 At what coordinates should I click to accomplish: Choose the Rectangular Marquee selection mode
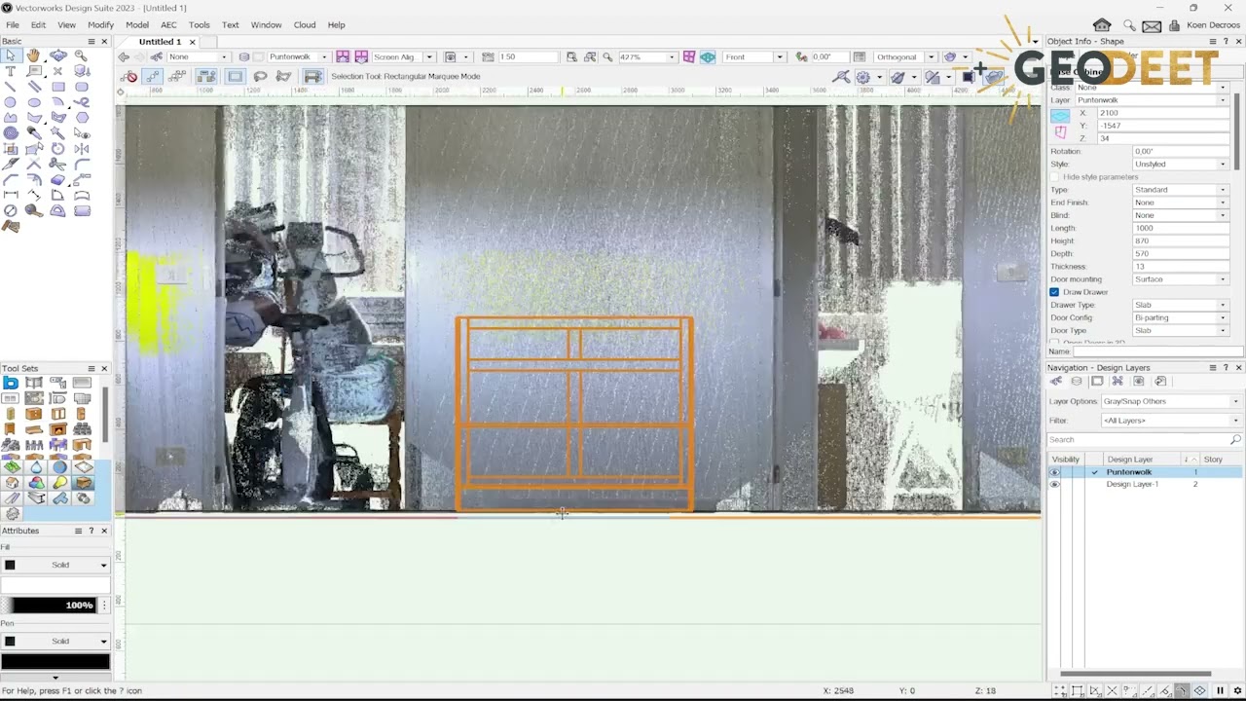point(236,76)
